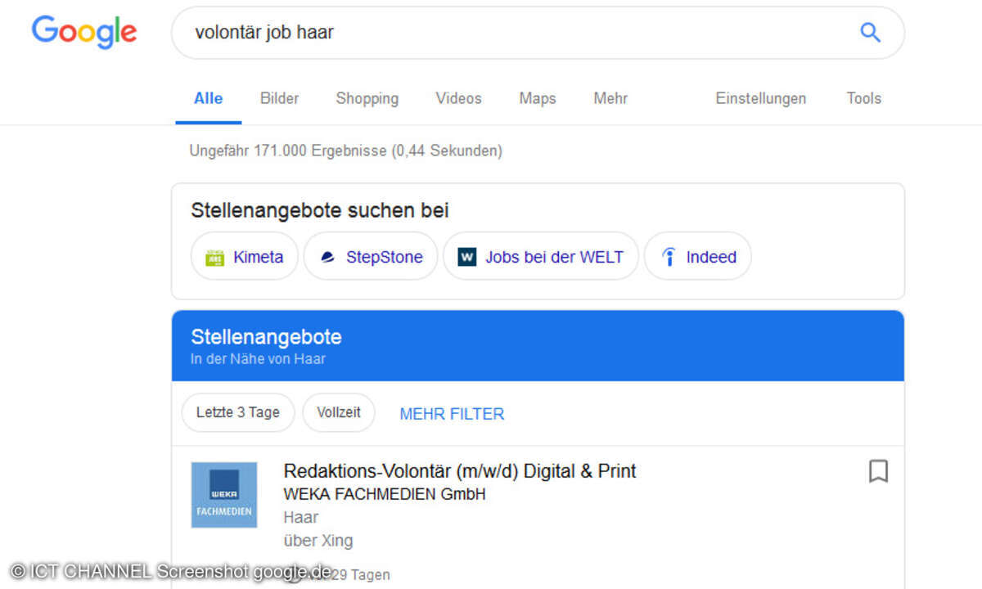Click the WELT logo icon
This screenshot has height=589, width=982.
point(466,257)
